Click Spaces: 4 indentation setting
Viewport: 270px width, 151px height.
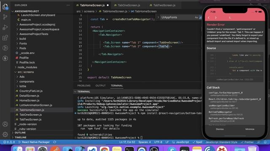pos(144,142)
